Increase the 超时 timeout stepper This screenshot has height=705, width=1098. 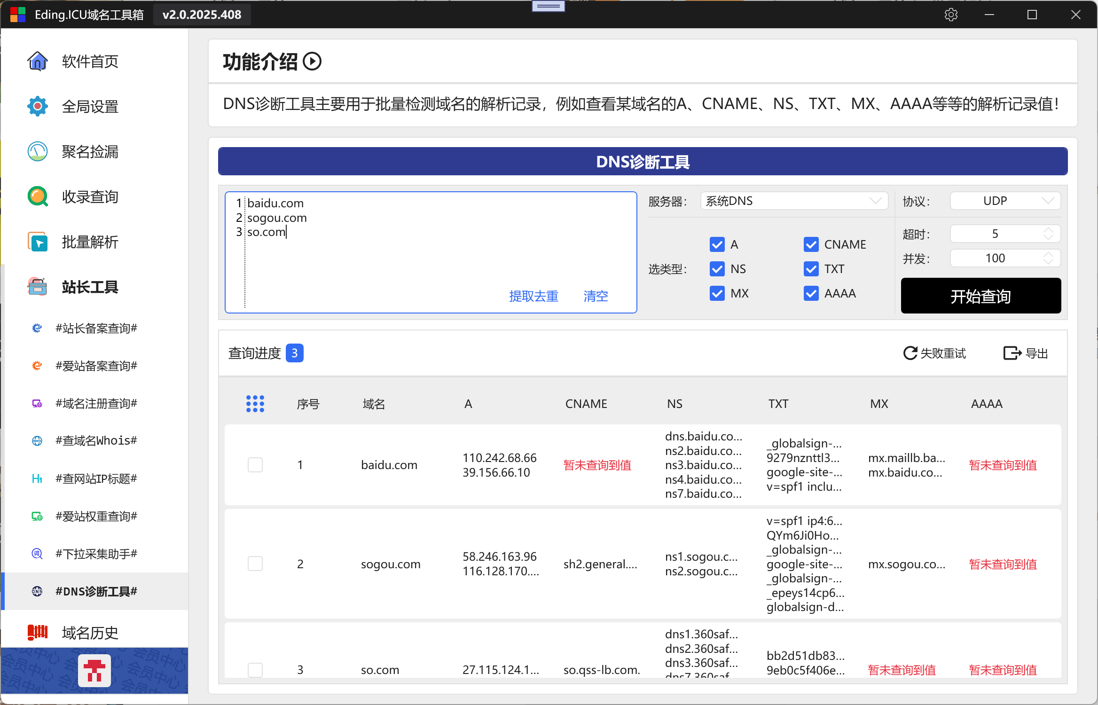coord(1048,230)
